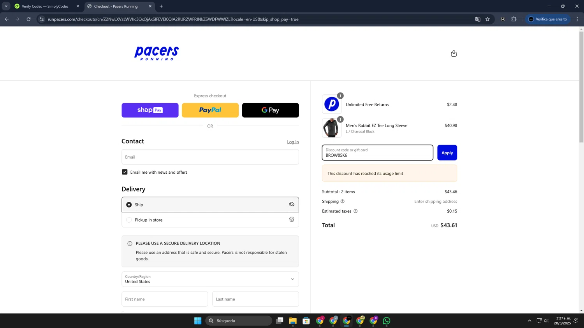Screen dimensions: 584x328
Task: Click the Log in link
Action: coord(293,142)
